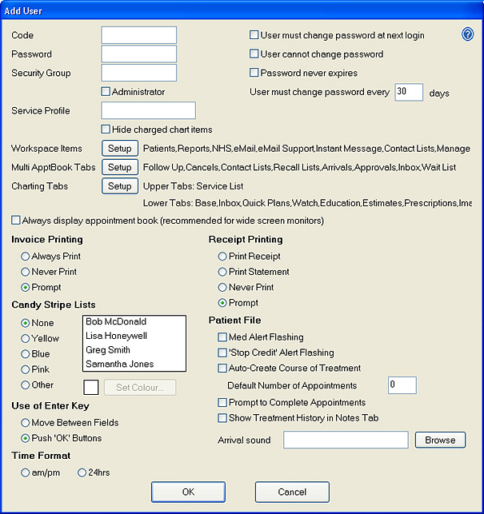Click the Cancel button
The image size is (484, 514).
click(292, 492)
